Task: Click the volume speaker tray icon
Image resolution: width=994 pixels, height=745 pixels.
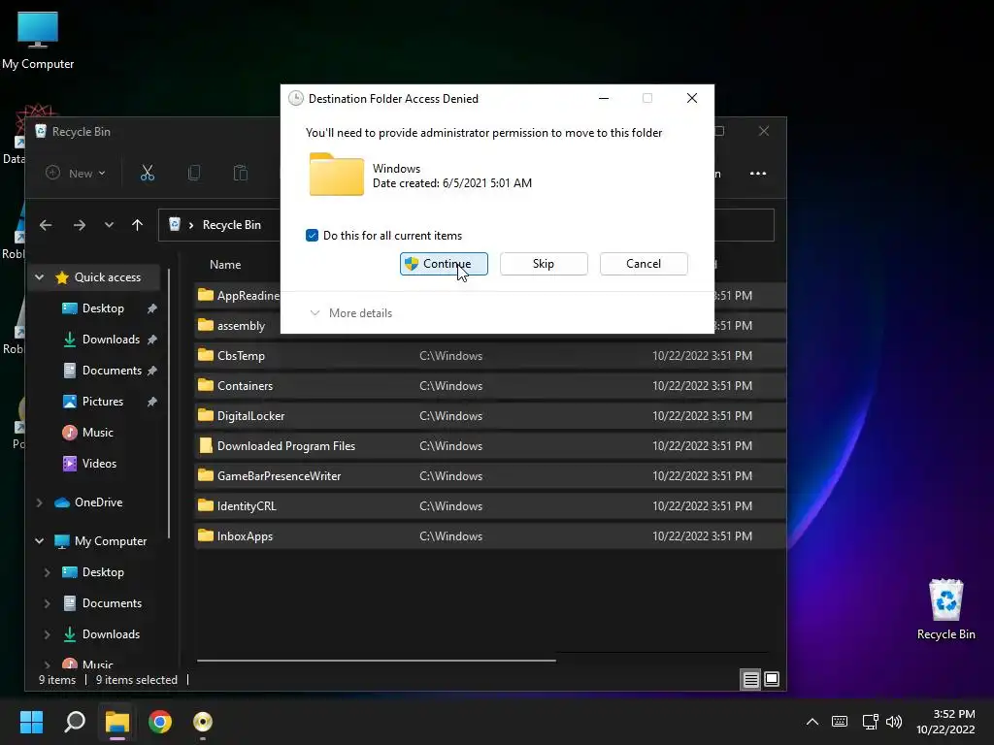Action: [x=894, y=722]
